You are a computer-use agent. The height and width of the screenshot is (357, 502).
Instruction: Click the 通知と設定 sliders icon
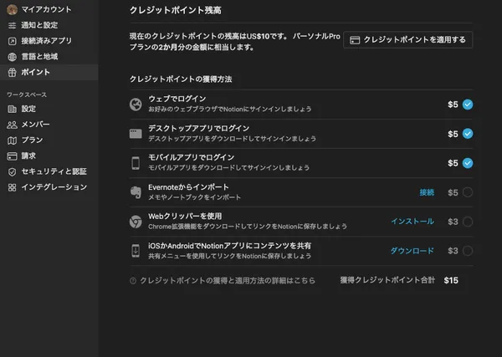(13, 25)
